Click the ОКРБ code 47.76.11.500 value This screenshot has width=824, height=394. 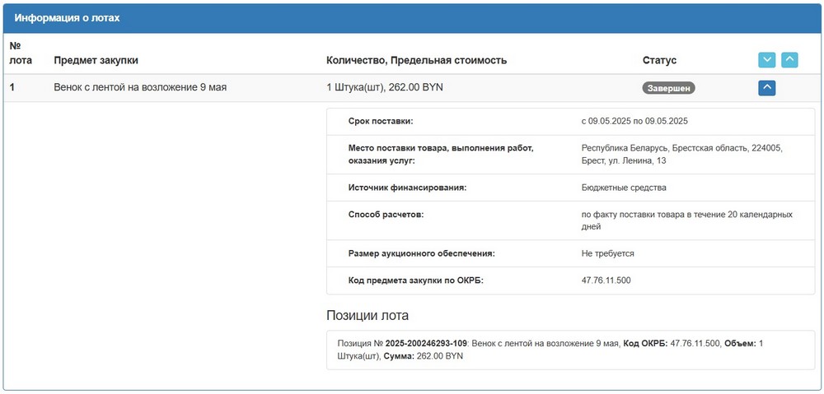(606, 280)
